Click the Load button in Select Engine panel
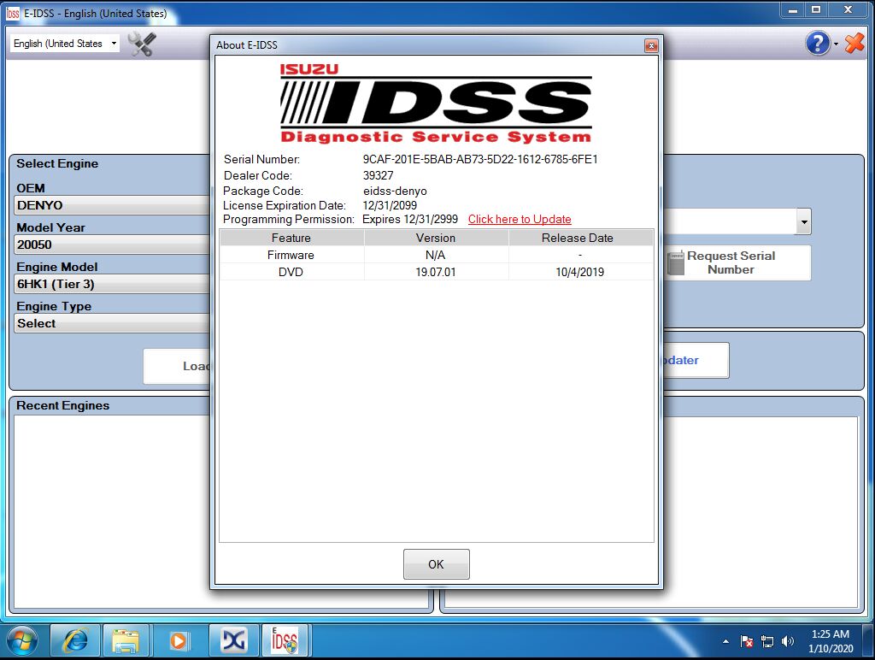 click(176, 366)
